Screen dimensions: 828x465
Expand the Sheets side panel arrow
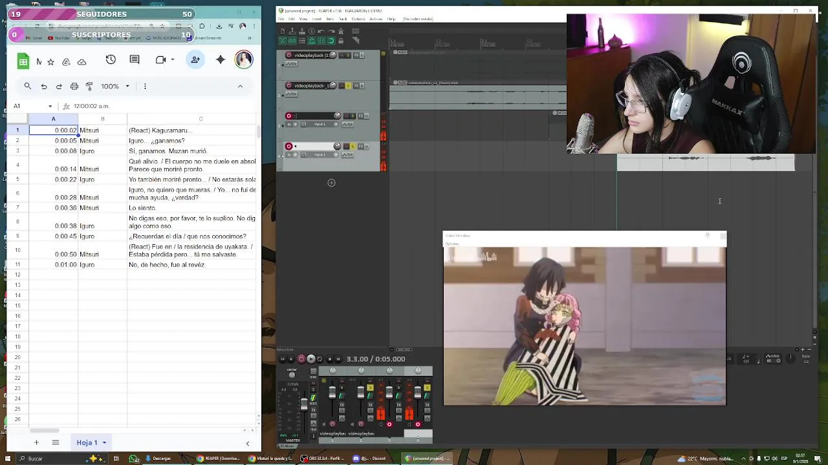click(x=247, y=443)
